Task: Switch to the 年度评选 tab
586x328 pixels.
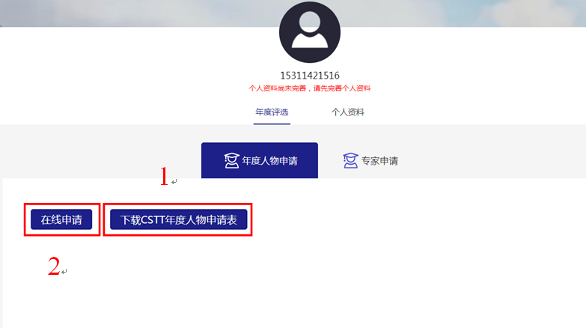Action: point(272,112)
